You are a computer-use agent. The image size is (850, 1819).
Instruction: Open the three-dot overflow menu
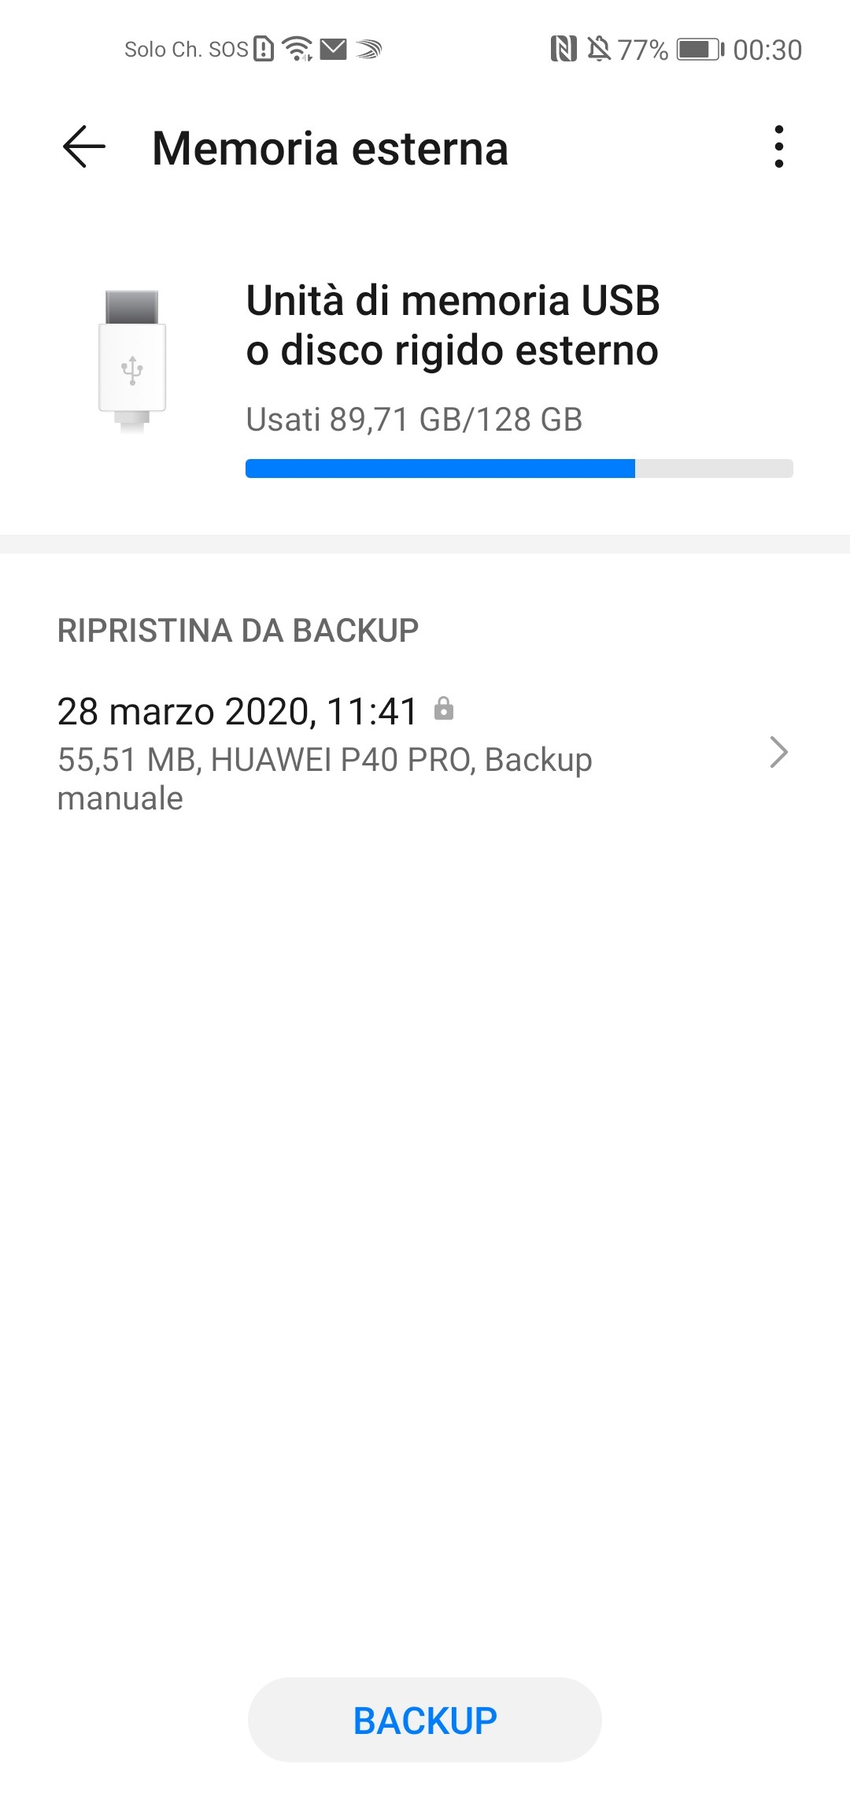tap(778, 147)
